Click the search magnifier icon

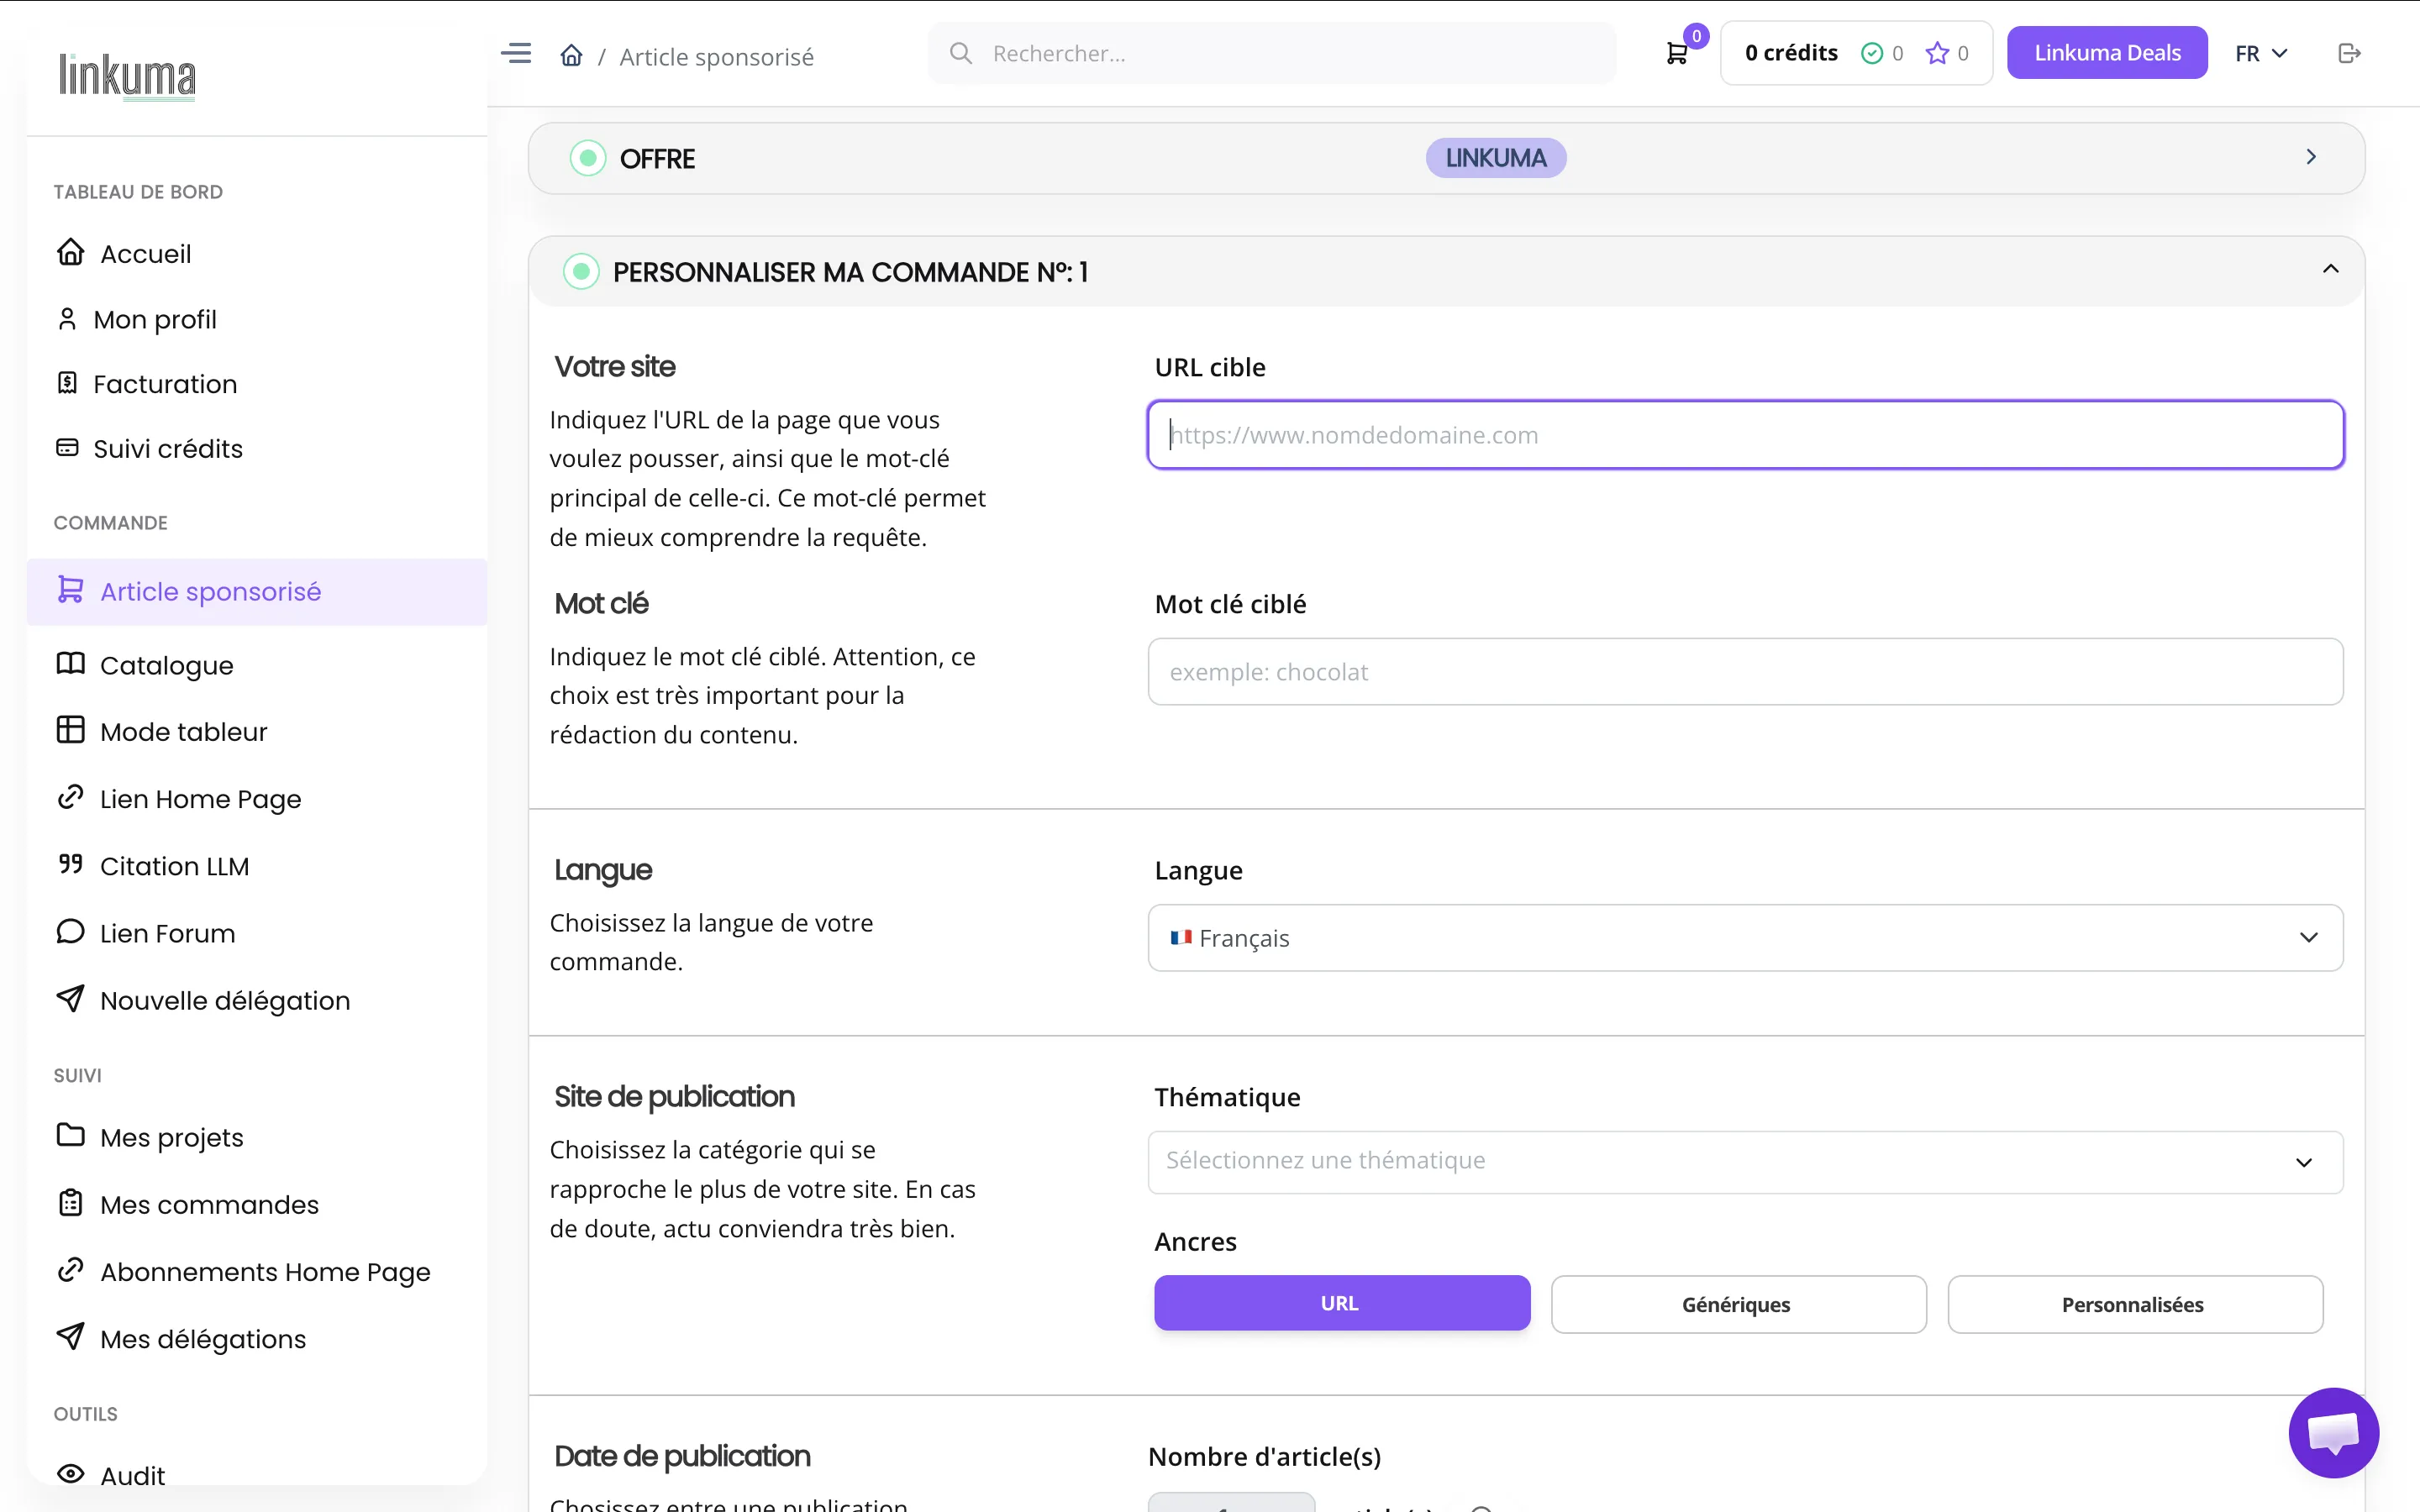[x=960, y=53]
